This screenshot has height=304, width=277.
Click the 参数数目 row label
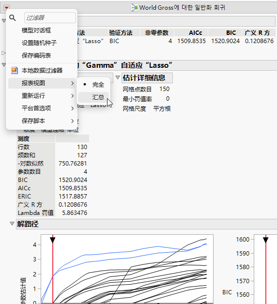[29, 171]
